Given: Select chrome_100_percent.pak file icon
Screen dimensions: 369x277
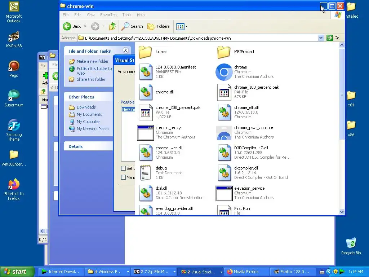Looking at the screenshot, I should 224,92.
